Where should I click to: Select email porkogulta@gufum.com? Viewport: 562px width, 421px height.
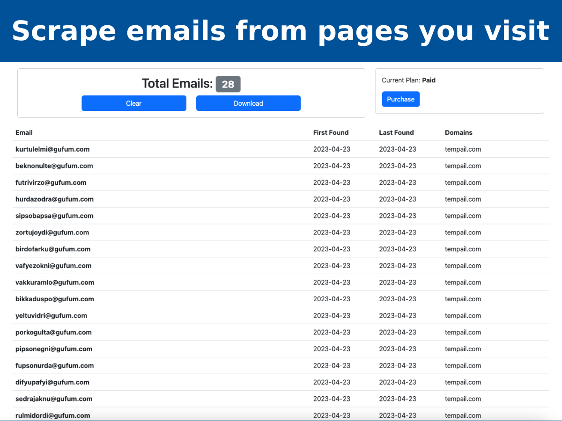[x=53, y=332]
